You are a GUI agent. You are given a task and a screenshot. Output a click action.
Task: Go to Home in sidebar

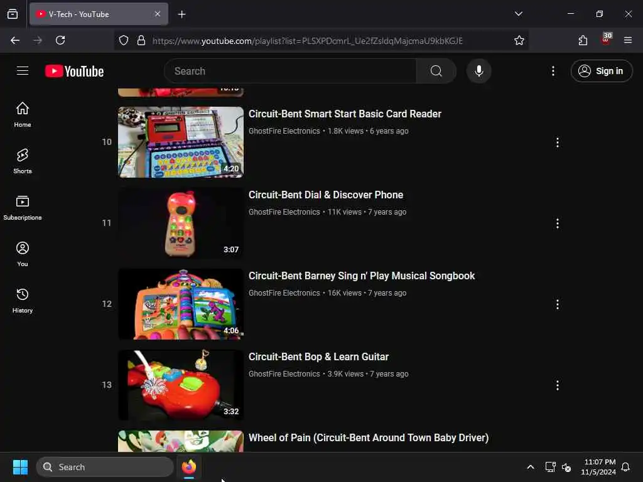(23, 114)
